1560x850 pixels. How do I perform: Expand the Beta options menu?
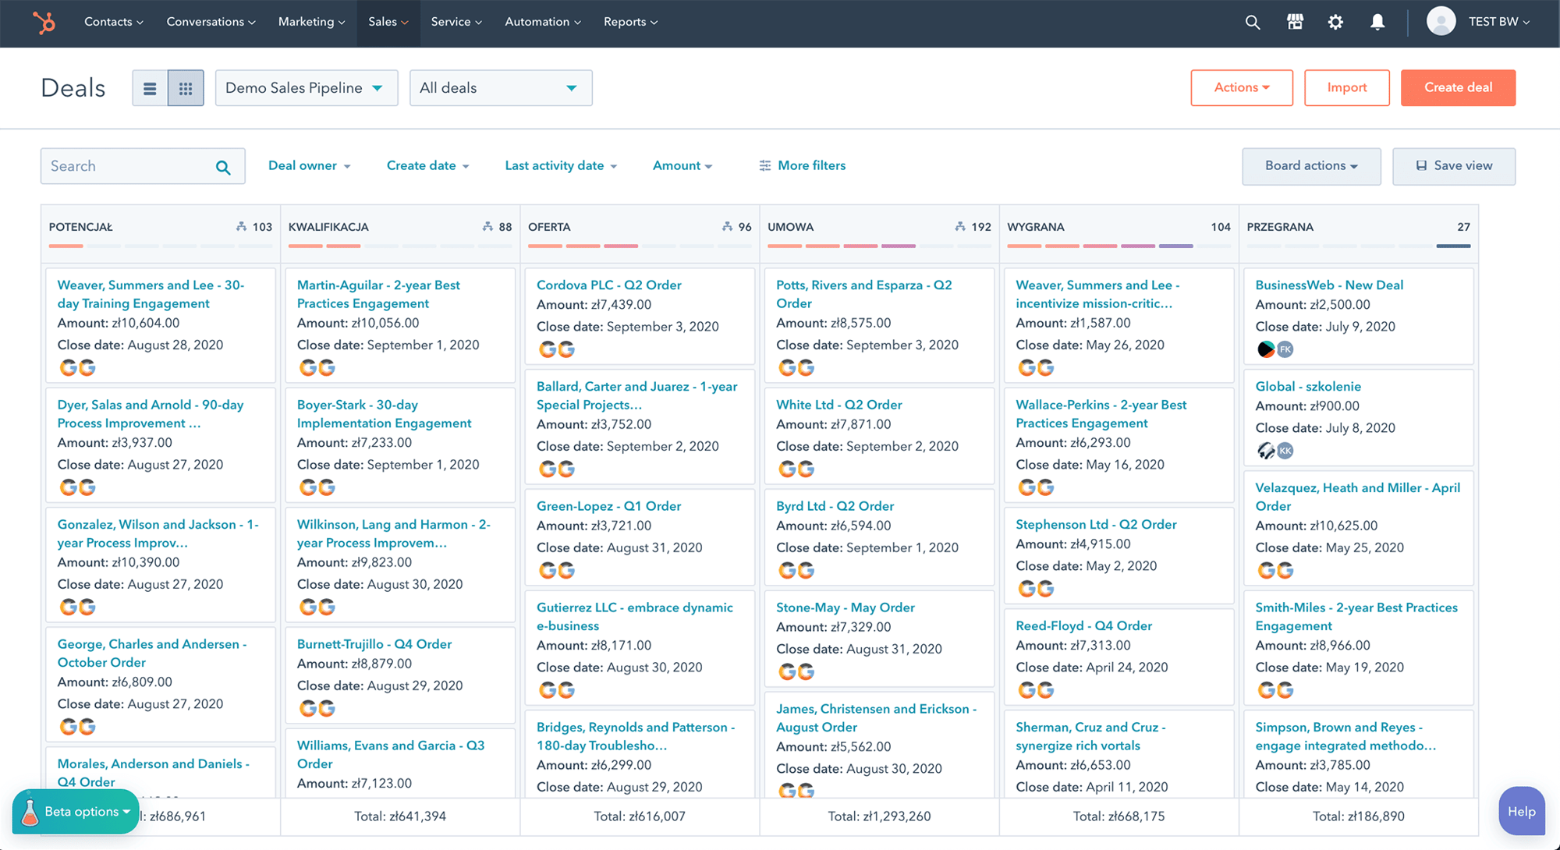pyautogui.click(x=76, y=812)
